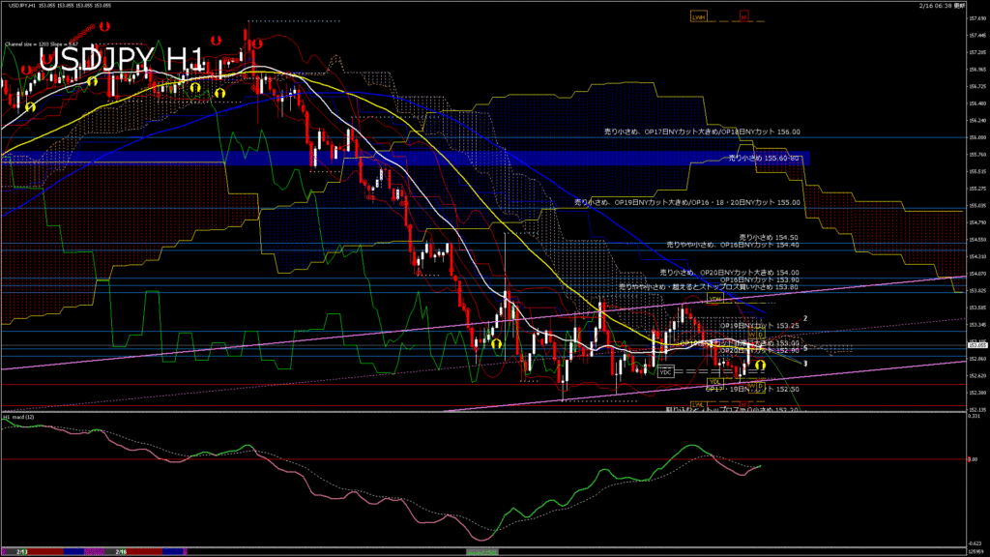Screen dimensions: 990x557
Task: Select the red M marker box at top
Action: click(744, 16)
